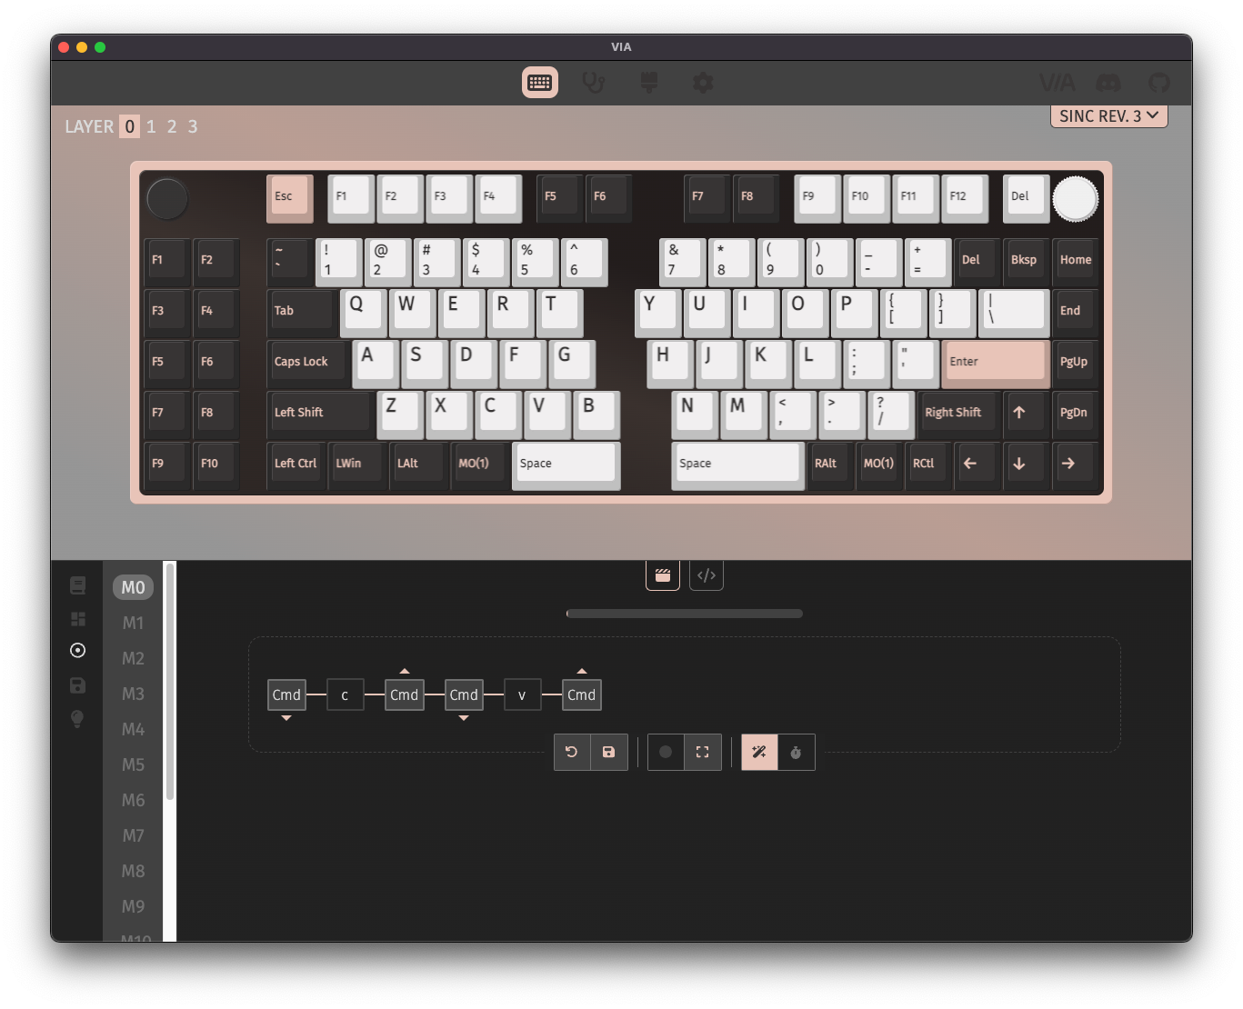Click the Discord icon in header
Image resolution: width=1243 pixels, height=1009 pixels.
[1108, 83]
